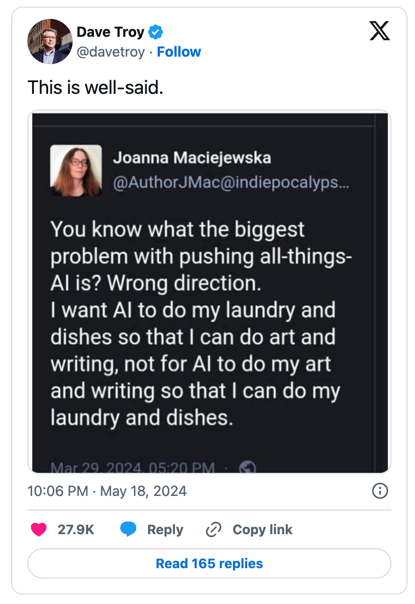Click the Reply text label
Viewport: 415px width, 604px height.
(165, 529)
